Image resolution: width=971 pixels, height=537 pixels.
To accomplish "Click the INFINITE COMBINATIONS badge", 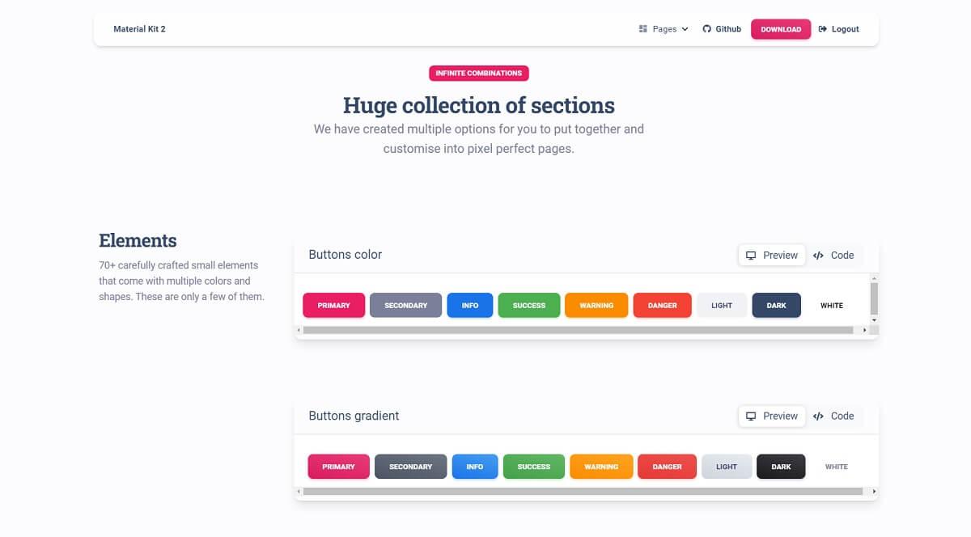I will (x=478, y=73).
